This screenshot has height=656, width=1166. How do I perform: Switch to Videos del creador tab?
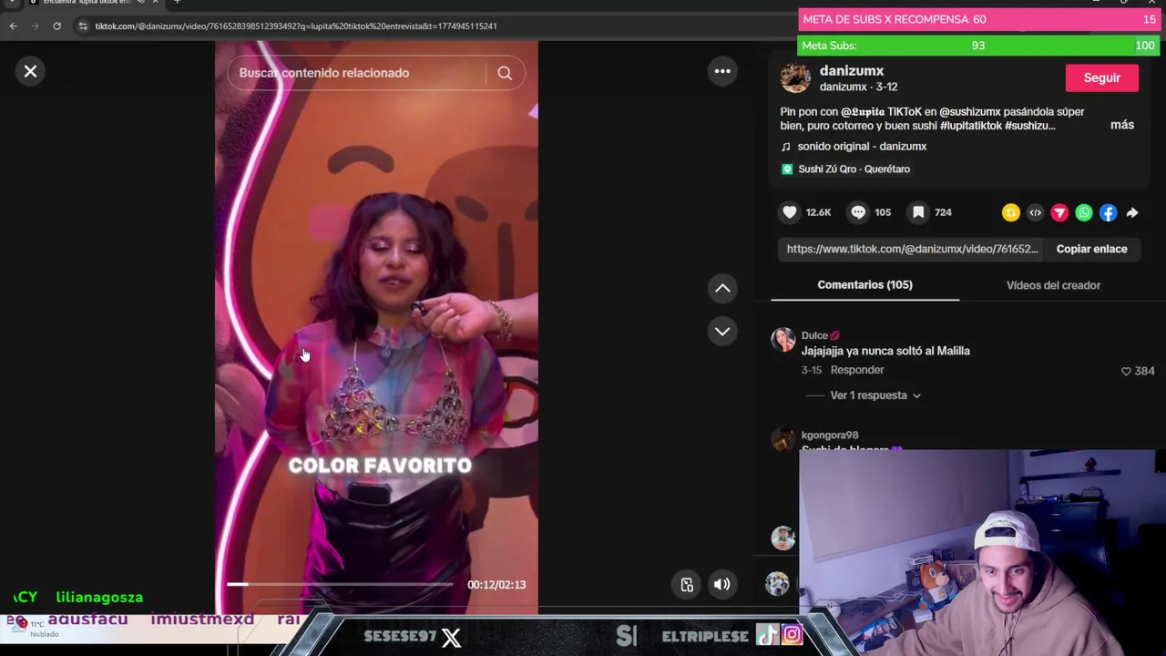pos(1053,285)
